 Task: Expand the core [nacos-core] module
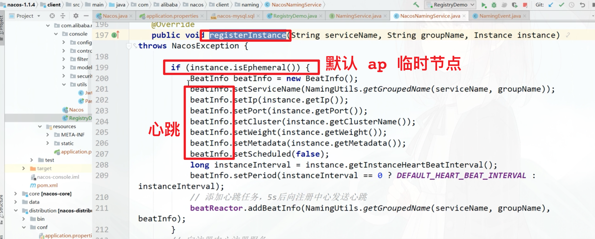click(x=16, y=194)
